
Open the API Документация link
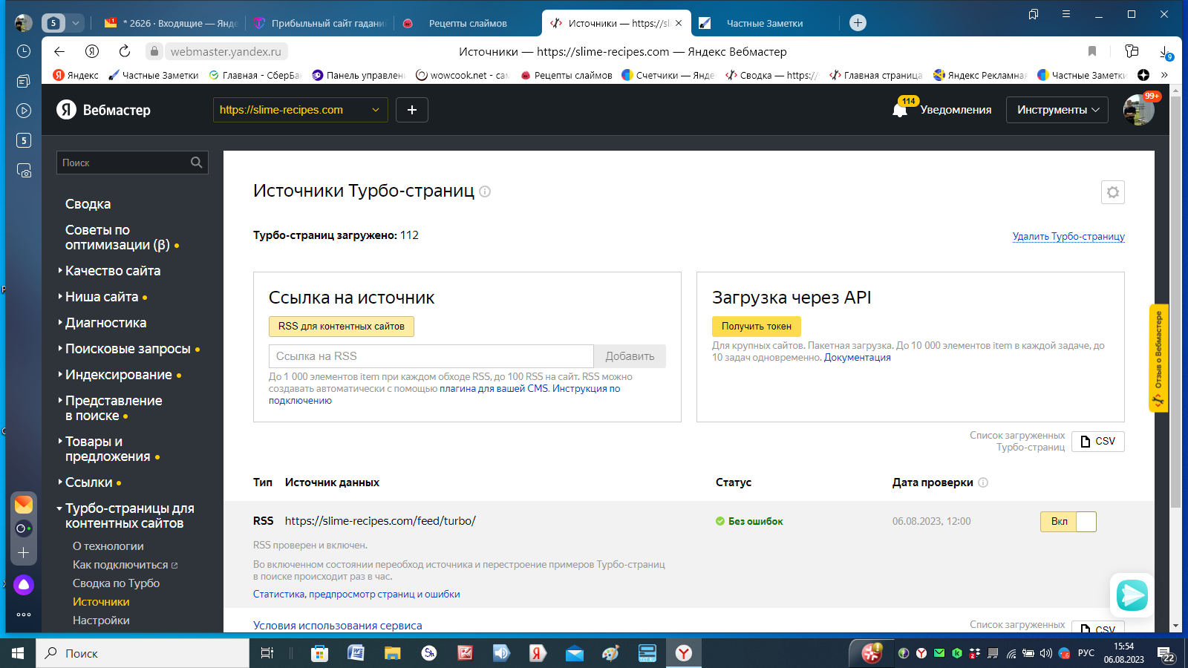pos(857,358)
